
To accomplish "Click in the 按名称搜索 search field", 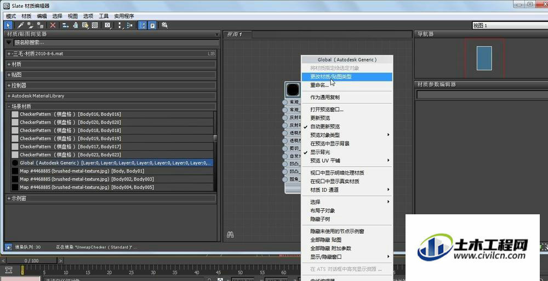I will [x=116, y=43].
